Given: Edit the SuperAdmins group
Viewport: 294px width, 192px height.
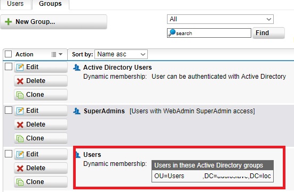Looking at the screenshot, I should [x=41, y=111].
